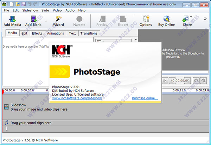Click the 'PhotoStage v 3.51 © NCH Software' status text

30,140
